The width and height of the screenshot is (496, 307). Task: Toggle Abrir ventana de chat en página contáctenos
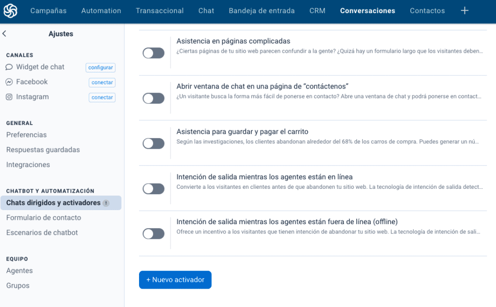154,98
